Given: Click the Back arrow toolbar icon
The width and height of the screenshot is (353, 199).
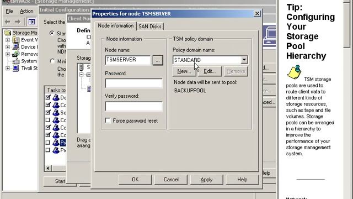Looking at the screenshot, I should tap(8, 22).
